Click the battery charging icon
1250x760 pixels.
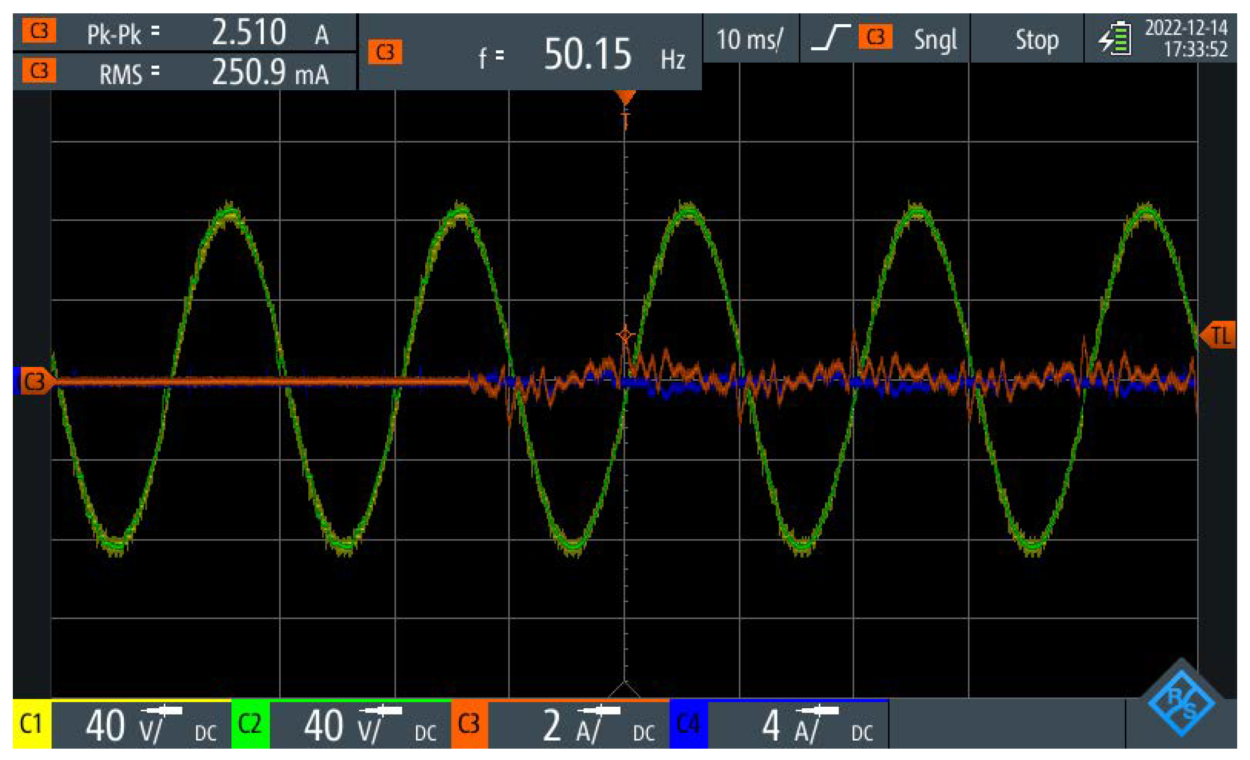coord(1115,38)
